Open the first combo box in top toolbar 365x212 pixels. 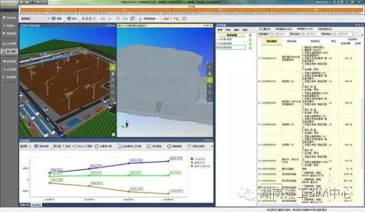pos(35,19)
